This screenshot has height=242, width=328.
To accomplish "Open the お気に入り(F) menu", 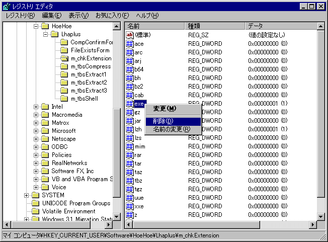I will tap(112, 16).
